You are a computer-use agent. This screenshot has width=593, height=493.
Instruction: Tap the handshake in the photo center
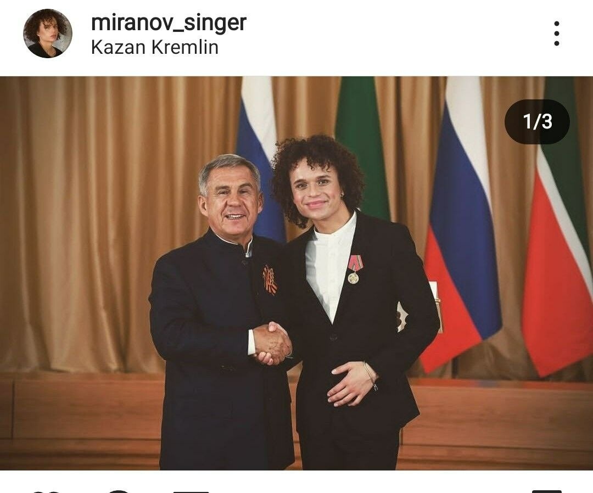(272, 343)
